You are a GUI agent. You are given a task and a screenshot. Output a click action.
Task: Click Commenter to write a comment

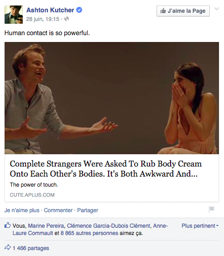[x=58, y=210]
